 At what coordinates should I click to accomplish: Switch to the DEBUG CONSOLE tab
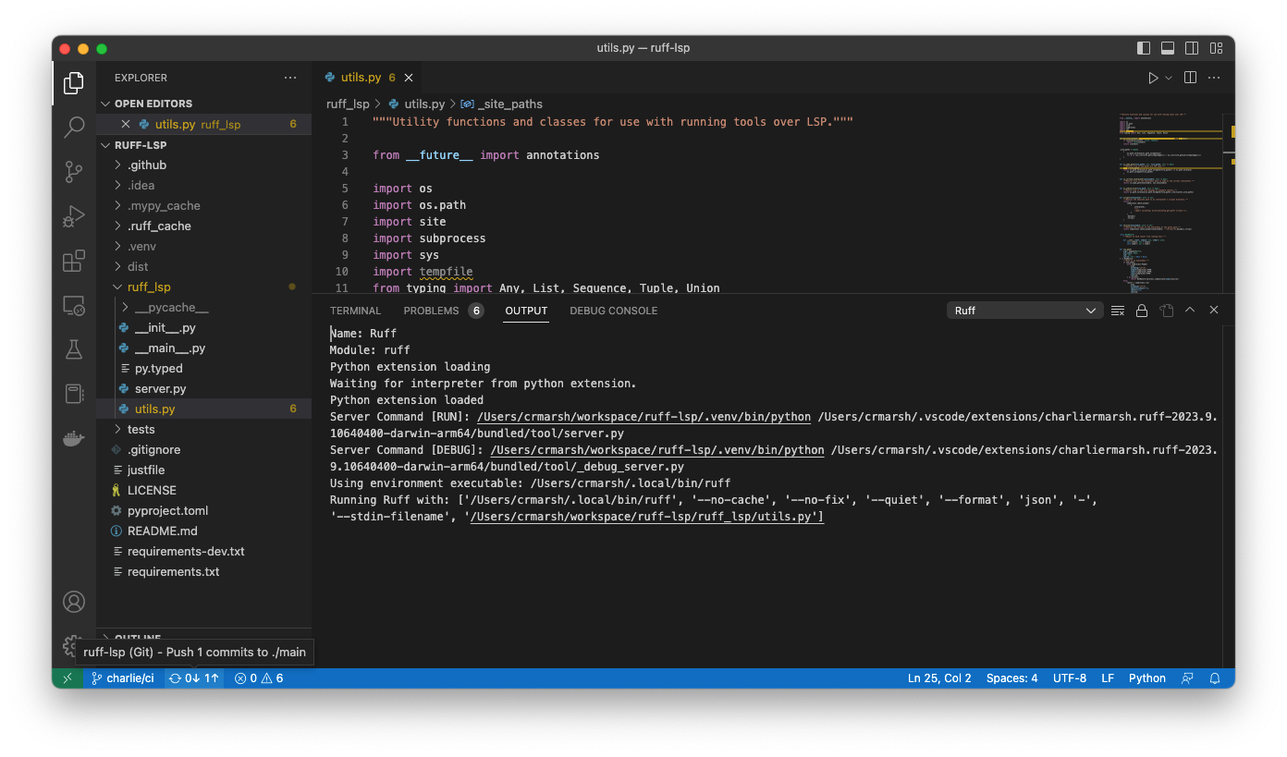[x=613, y=311]
